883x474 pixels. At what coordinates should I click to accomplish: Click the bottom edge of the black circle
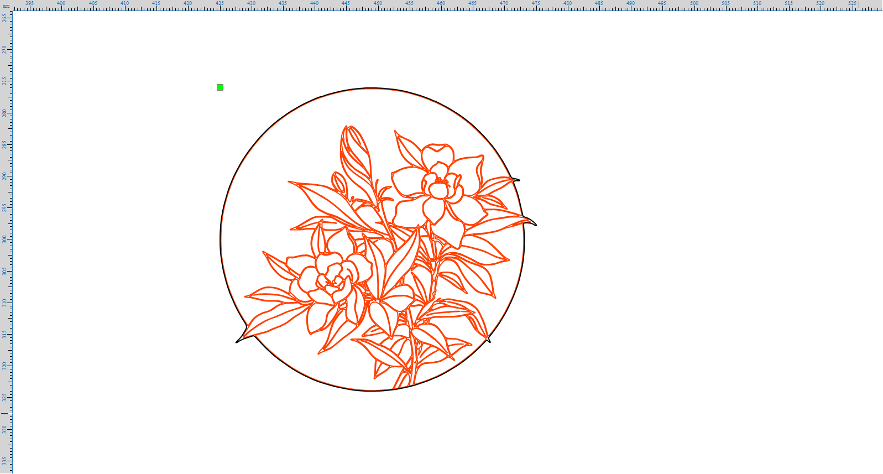click(x=372, y=390)
